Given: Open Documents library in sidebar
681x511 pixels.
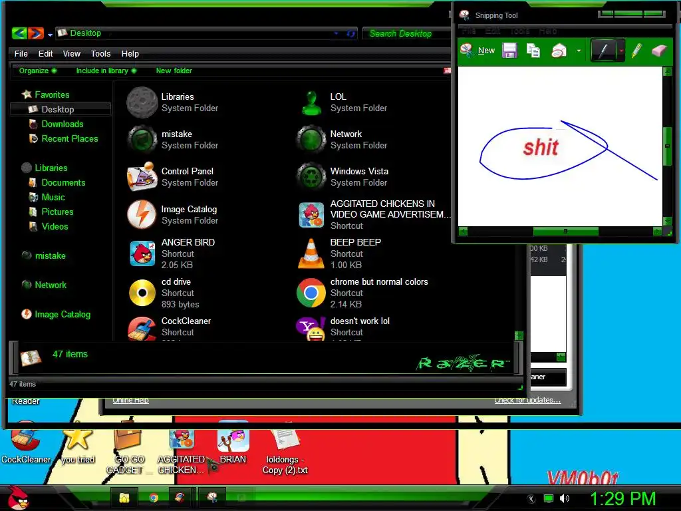Looking at the screenshot, I should click(x=57, y=182).
